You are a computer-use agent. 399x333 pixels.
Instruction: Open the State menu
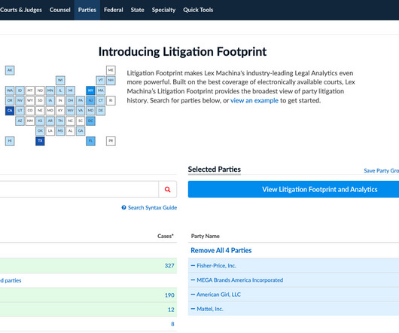click(137, 10)
